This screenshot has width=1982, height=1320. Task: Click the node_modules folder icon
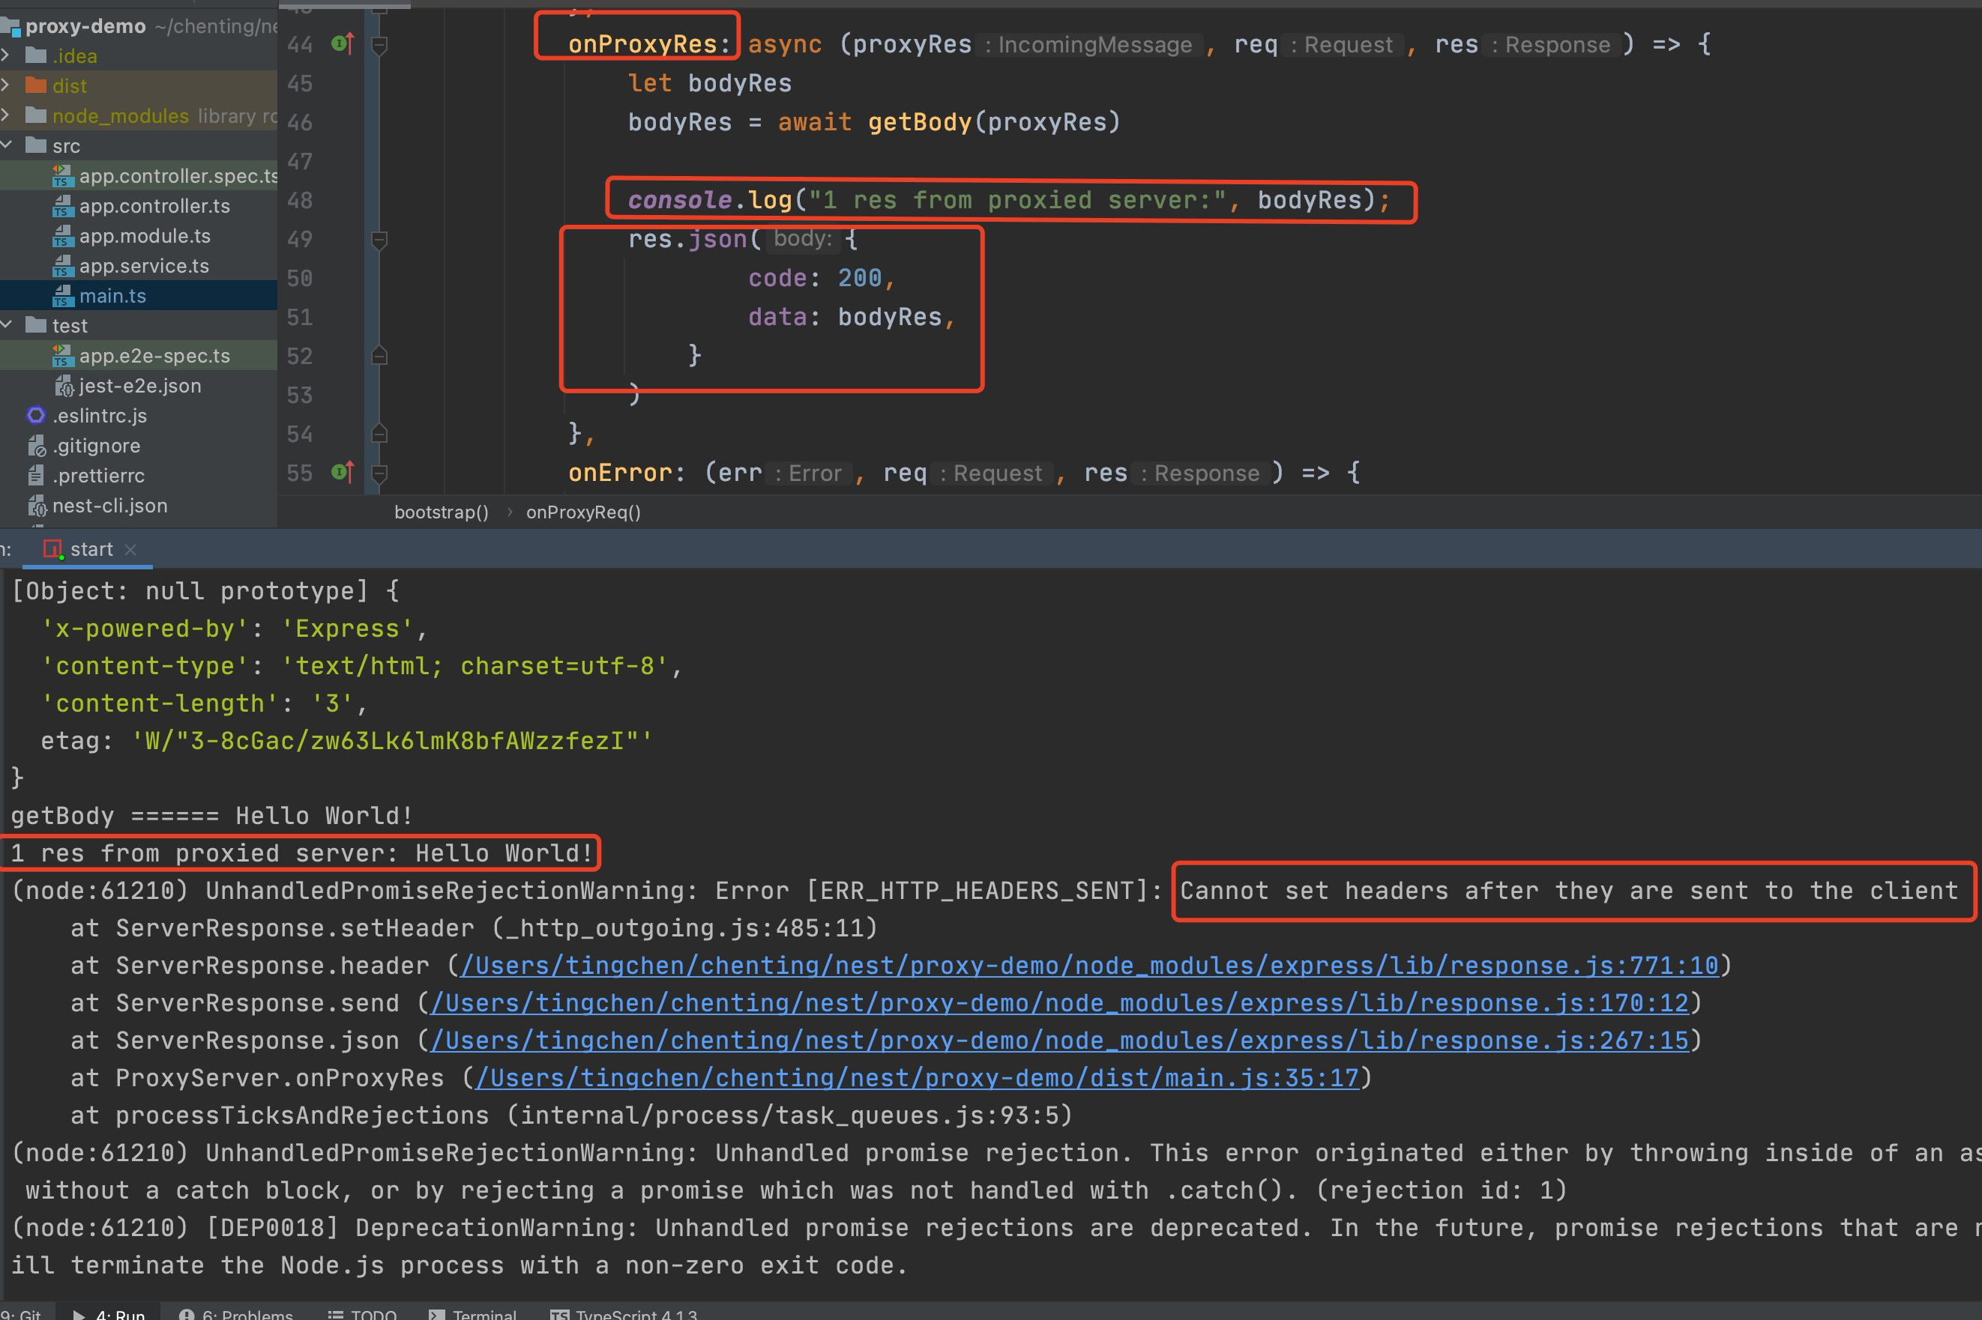point(35,115)
